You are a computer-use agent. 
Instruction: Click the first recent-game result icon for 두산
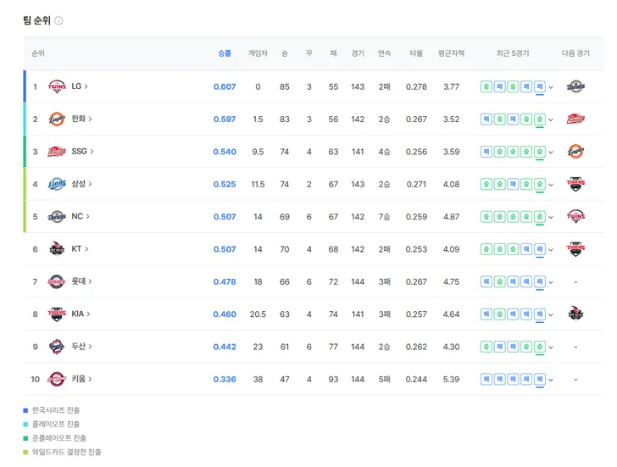pos(486,347)
